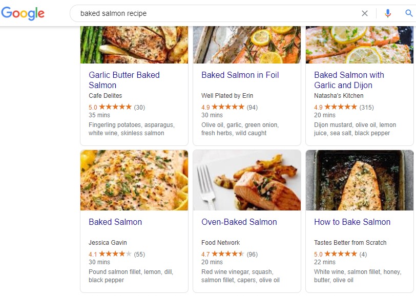Image resolution: width=416 pixels, height=296 pixels.
Task: Click the 4.1 star rating for Jessica Gavin
Action: click(x=115, y=254)
